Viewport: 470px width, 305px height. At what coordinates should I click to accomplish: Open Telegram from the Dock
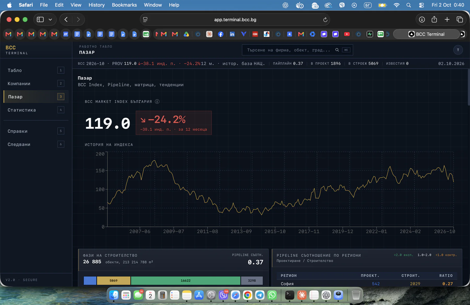coord(260,295)
